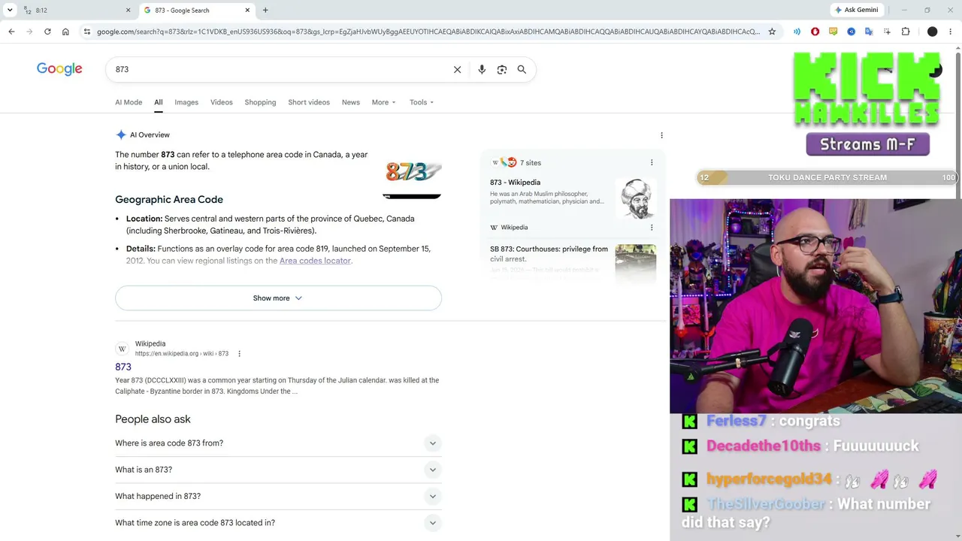
Task: Click the Toku Dance Party Stream progress bar
Action: coord(827,177)
